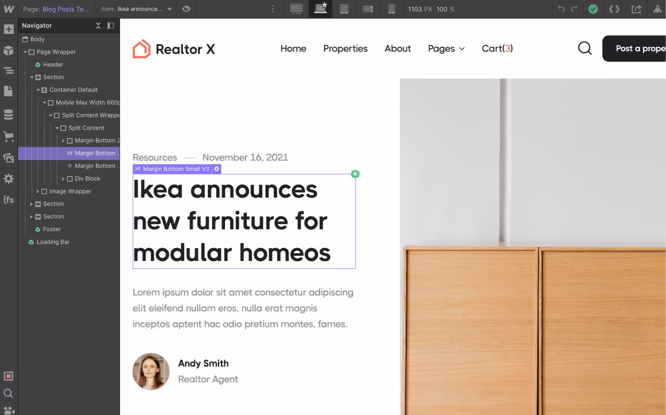Open the Item Ikea announce dropdown
The height and width of the screenshot is (415, 666).
pos(136,9)
